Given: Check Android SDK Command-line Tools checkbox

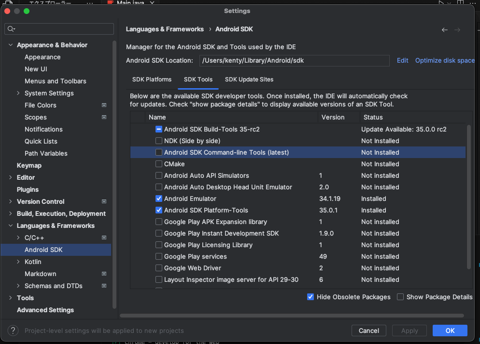Looking at the screenshot, I should point(158,152).
